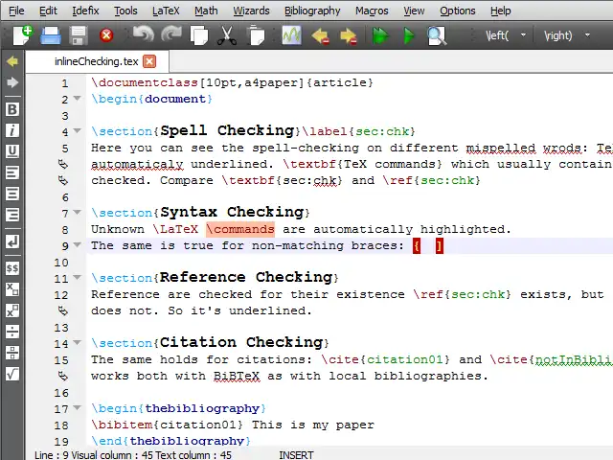Image resolution: width=613 pixels, height=460 pixels.
Task: Insert superscript with sidebar icon
Action: tap(12, 310)
